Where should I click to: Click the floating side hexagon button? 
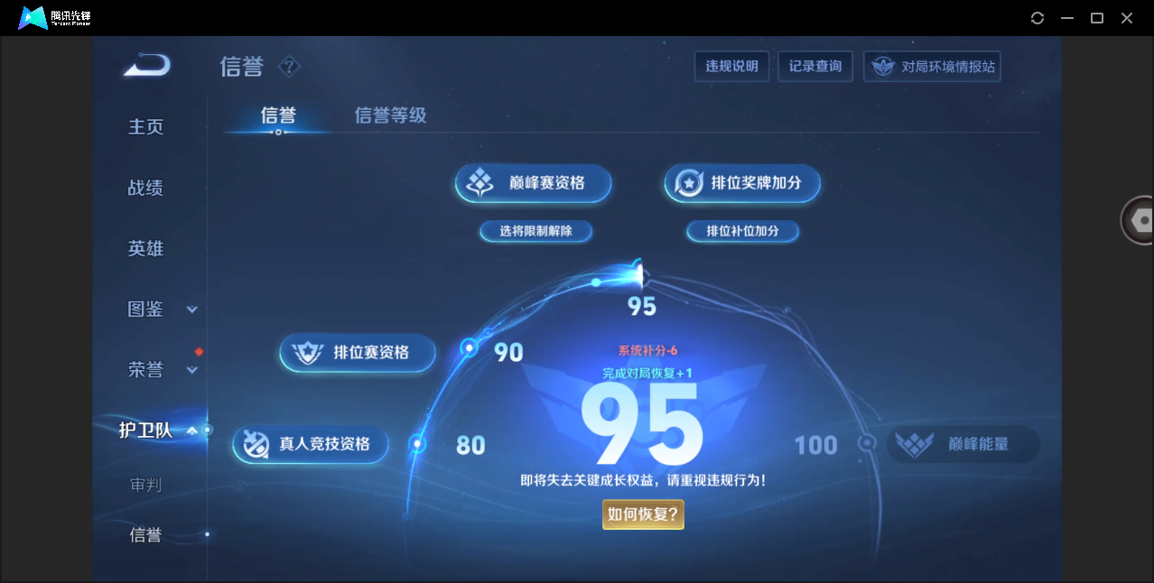(x=1140, y=220)
